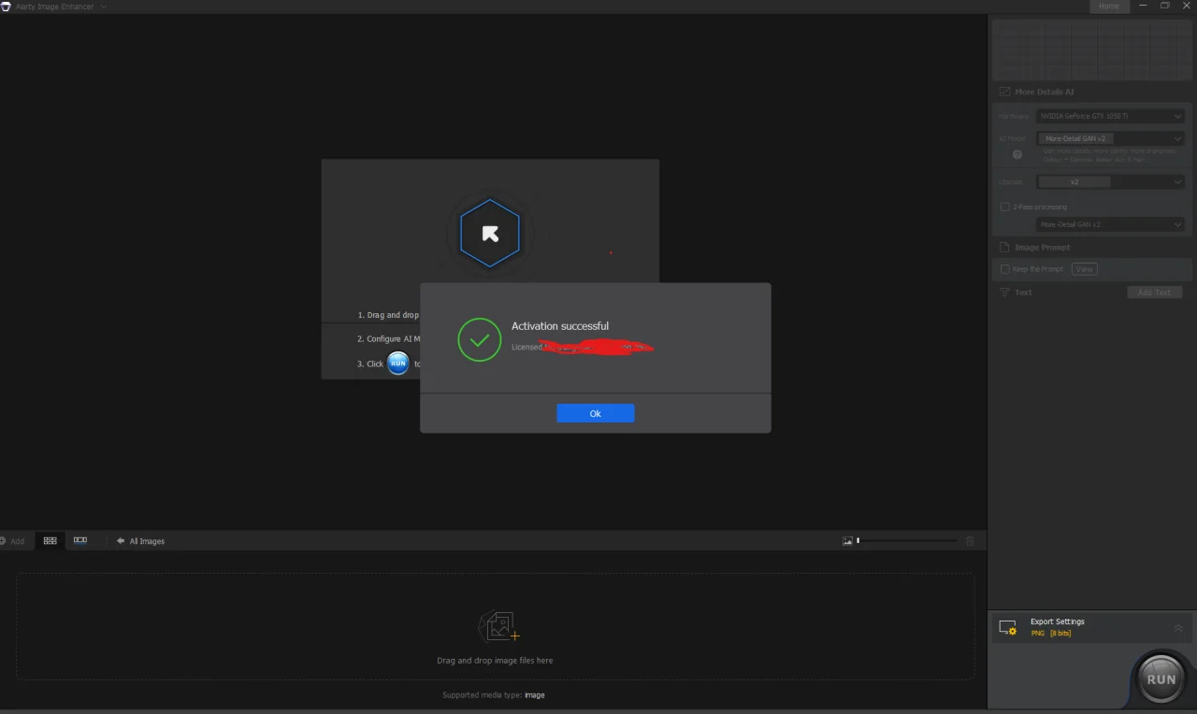Open the Aiarty Image Enhancer title menu arrow
1197x714 pixels.
[103, 7]
